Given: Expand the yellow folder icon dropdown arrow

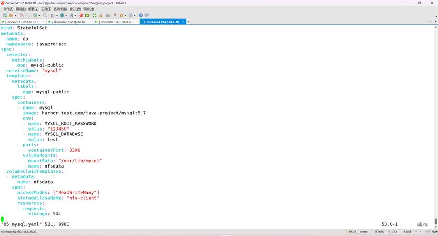Looking at the screenshot, I should pyautogui.click(x=125, y=15).
